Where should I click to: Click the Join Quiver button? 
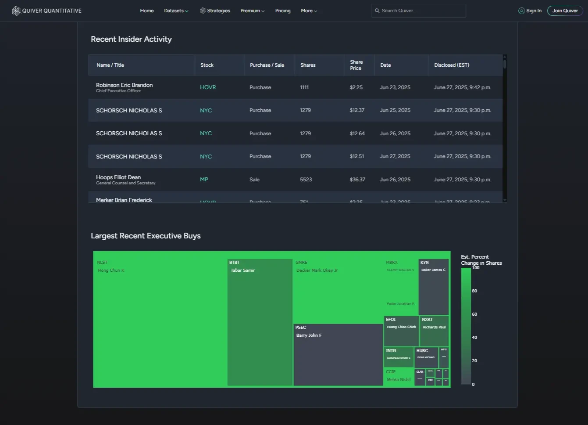565,11
